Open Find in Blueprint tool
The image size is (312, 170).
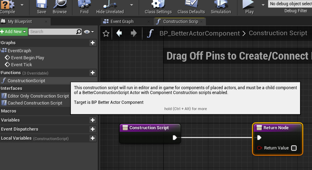84,5
